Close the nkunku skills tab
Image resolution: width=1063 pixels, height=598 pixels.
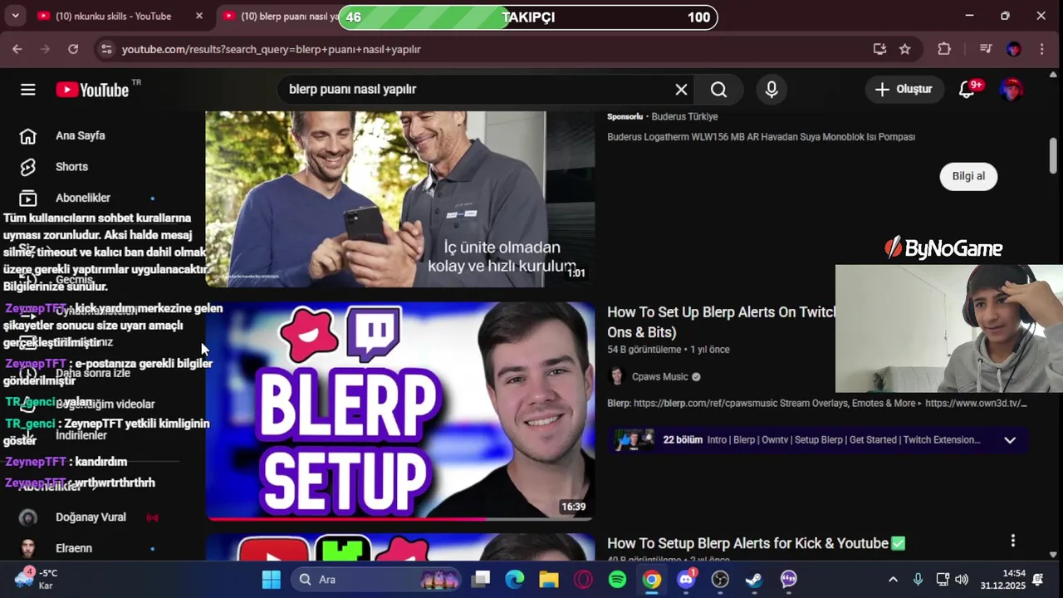[x=199, y=16]
